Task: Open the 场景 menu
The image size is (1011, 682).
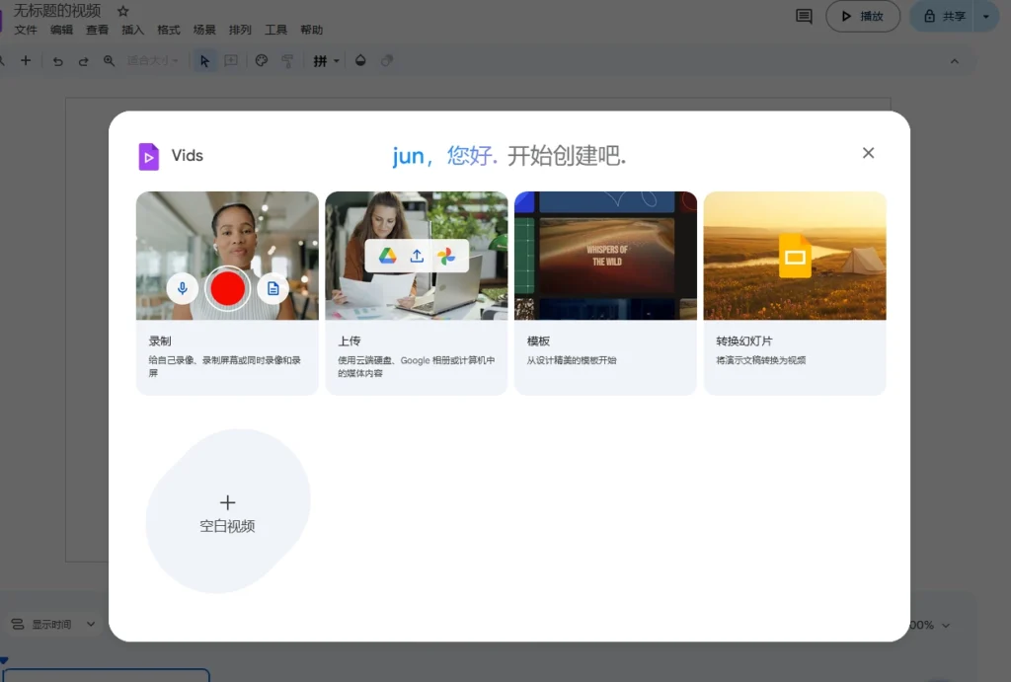Action: point(204,30)
